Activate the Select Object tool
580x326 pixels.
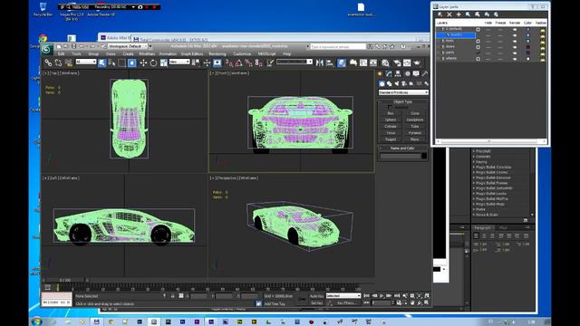point(102,62)
